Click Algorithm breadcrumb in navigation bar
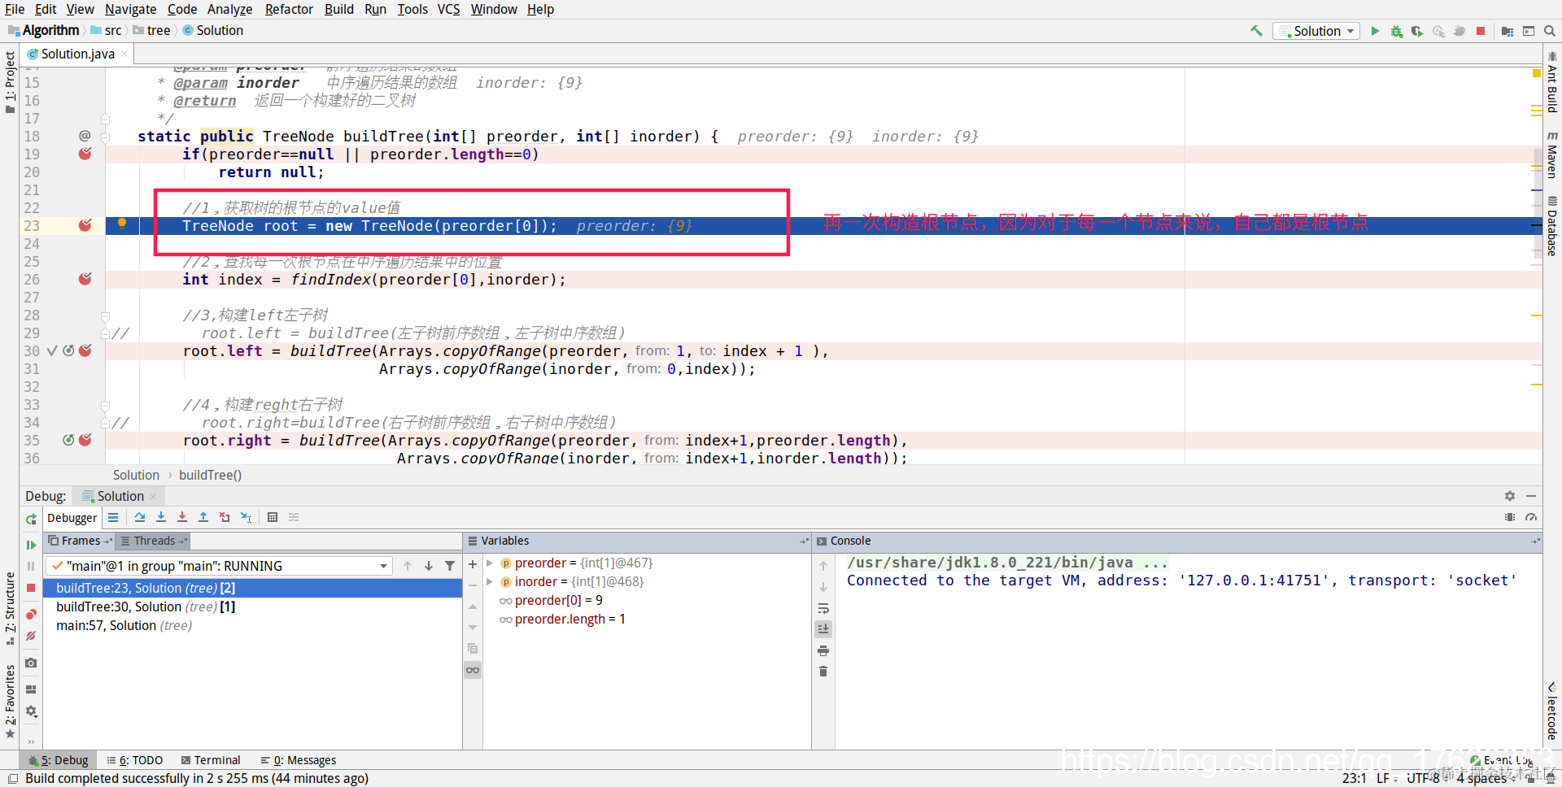The image size is (1562, 787). coord(50,31)
